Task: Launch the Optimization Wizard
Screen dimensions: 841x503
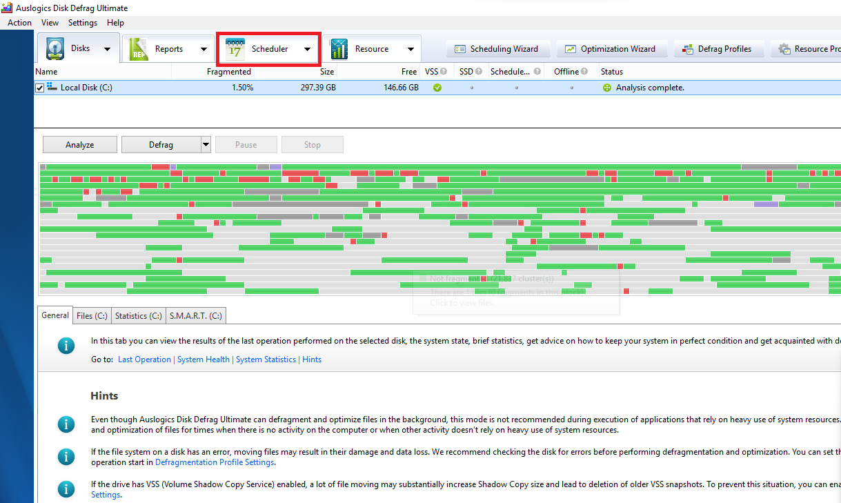Action: point(611,49)
